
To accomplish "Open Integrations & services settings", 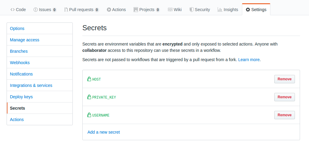I will tap(40, 85).
